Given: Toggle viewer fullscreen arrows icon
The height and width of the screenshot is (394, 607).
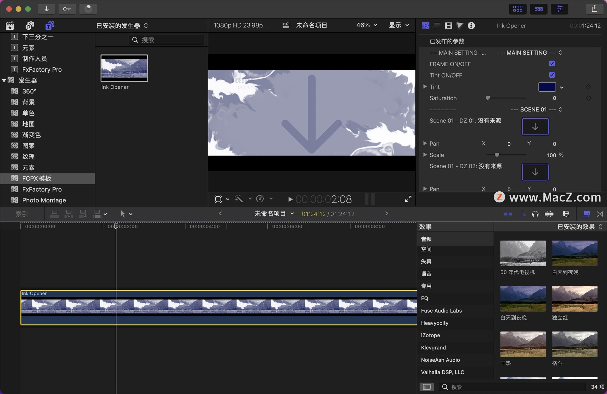Looking at the screenshot, I should pos(408,199).
